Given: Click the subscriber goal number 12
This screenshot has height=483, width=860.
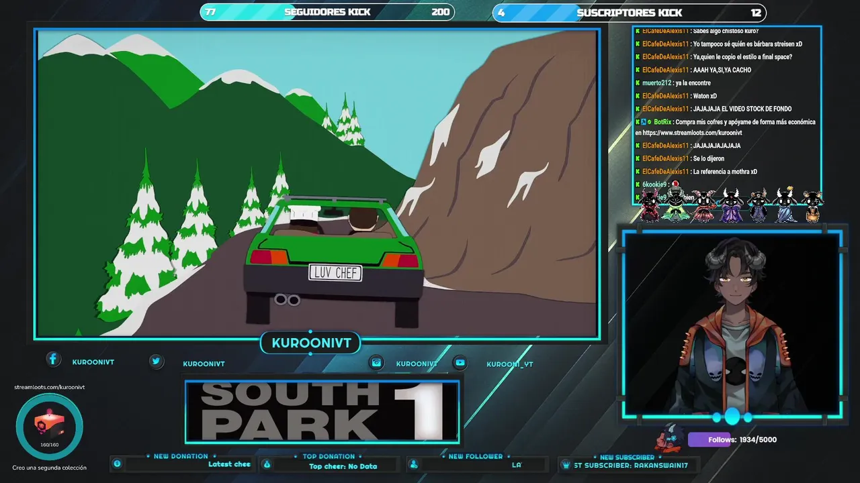Looking at the screenshot, I should click(756, 12).
